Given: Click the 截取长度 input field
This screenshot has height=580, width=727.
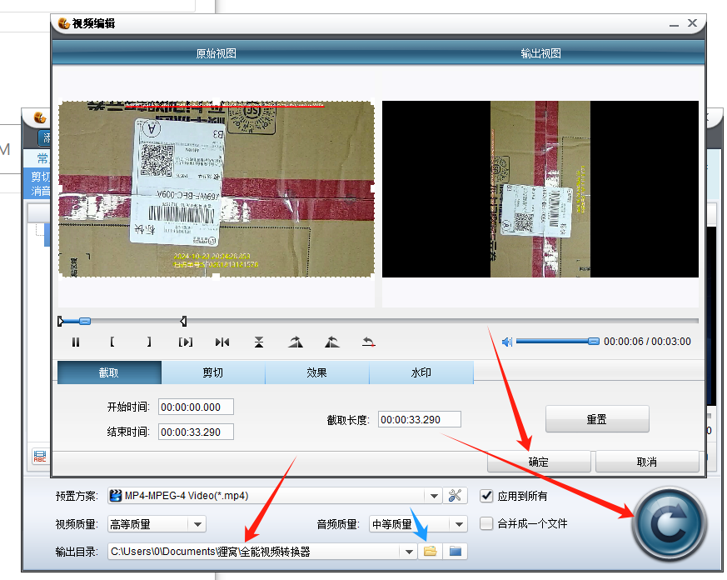Looking at the screenshot, I should point(419,419).
